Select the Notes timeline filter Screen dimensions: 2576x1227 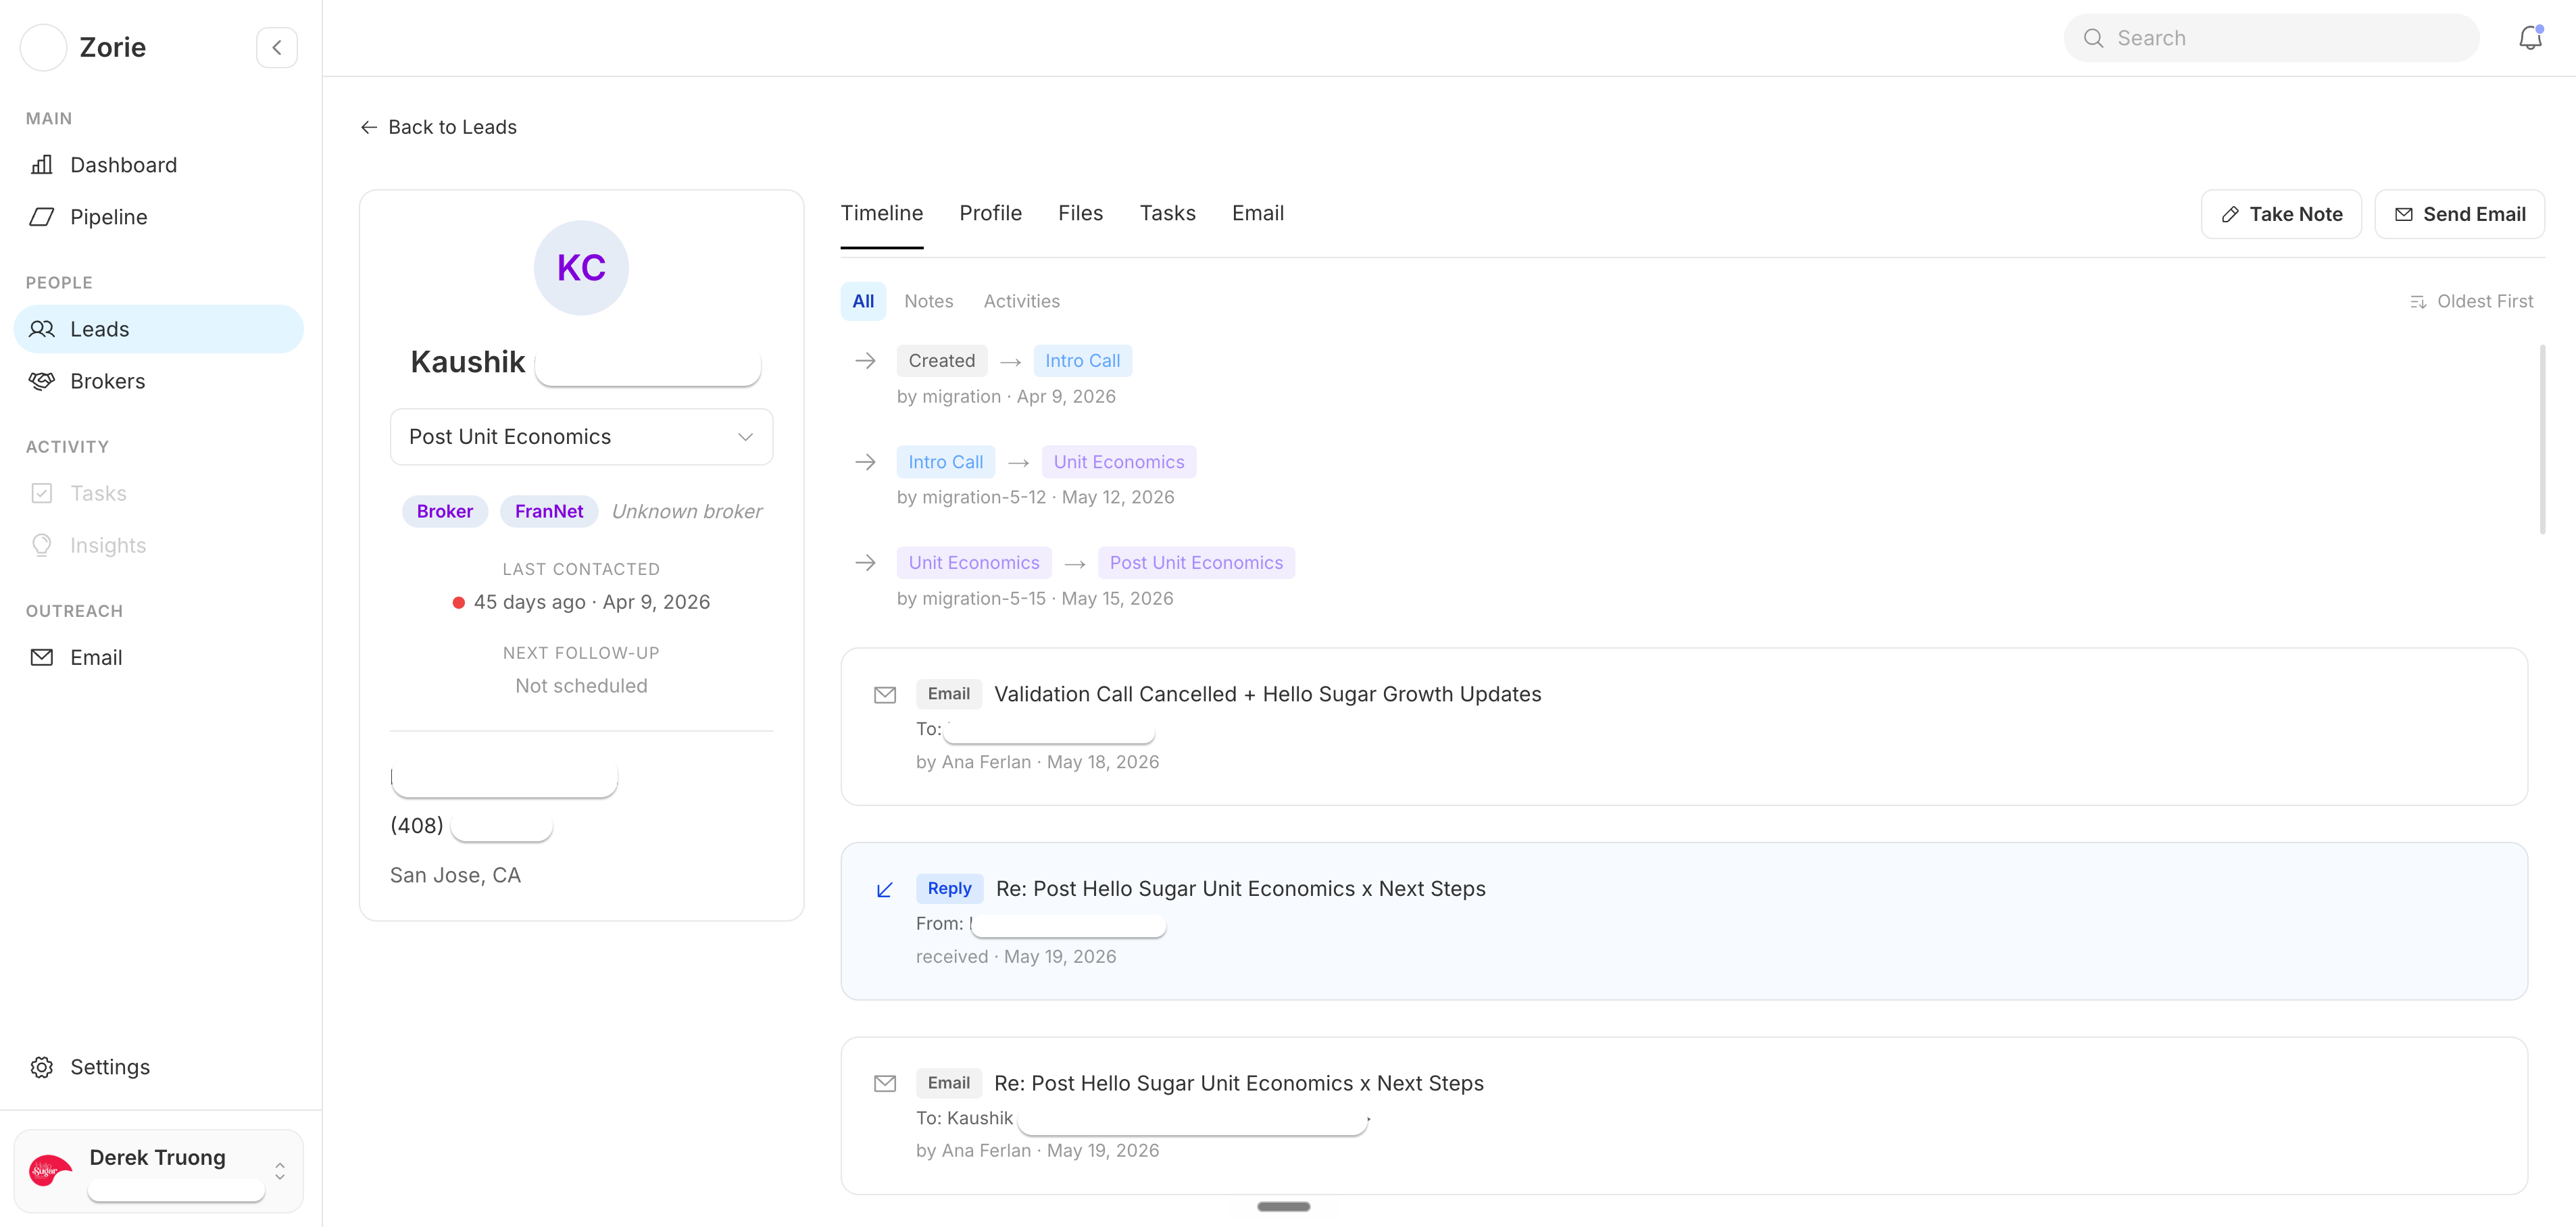tap(928, 301)
